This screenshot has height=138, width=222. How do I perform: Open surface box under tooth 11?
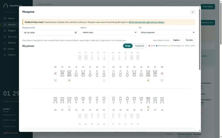pos(104,80)
